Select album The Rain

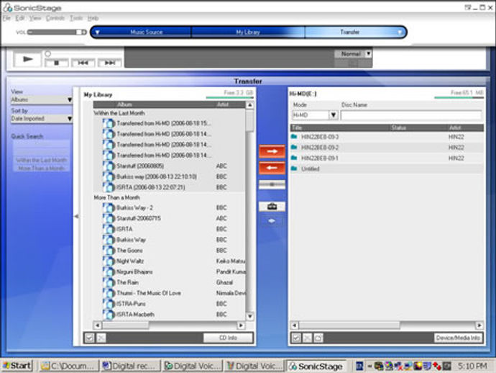127,282
